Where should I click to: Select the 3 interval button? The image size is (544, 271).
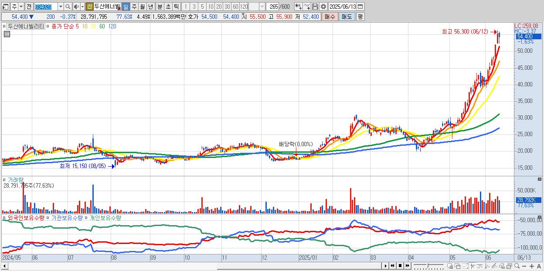pos(194,7)
